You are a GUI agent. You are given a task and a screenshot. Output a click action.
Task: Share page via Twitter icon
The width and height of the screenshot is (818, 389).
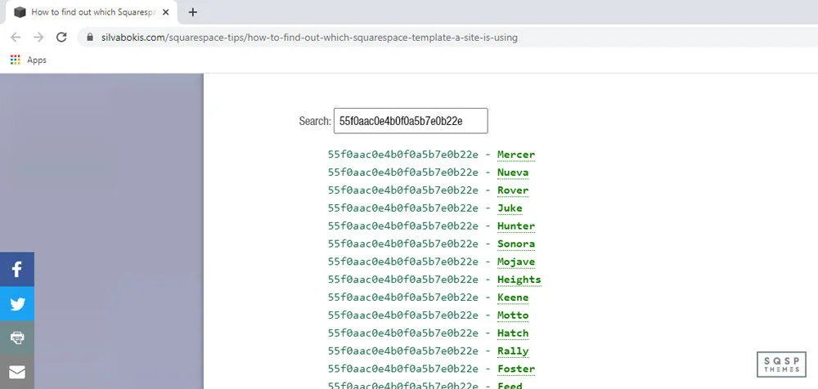point(17,303)
